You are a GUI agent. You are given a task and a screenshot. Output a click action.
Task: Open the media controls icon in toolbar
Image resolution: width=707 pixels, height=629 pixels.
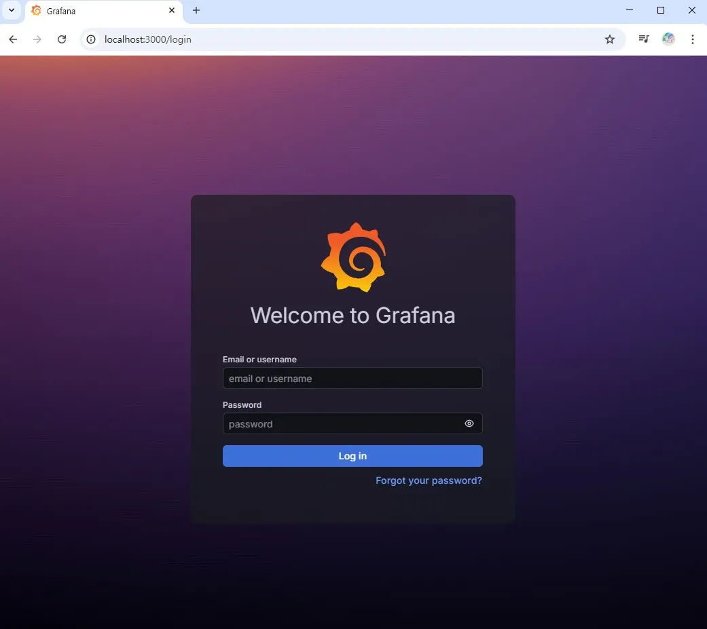pyautogui.click(x=644, y=39)
